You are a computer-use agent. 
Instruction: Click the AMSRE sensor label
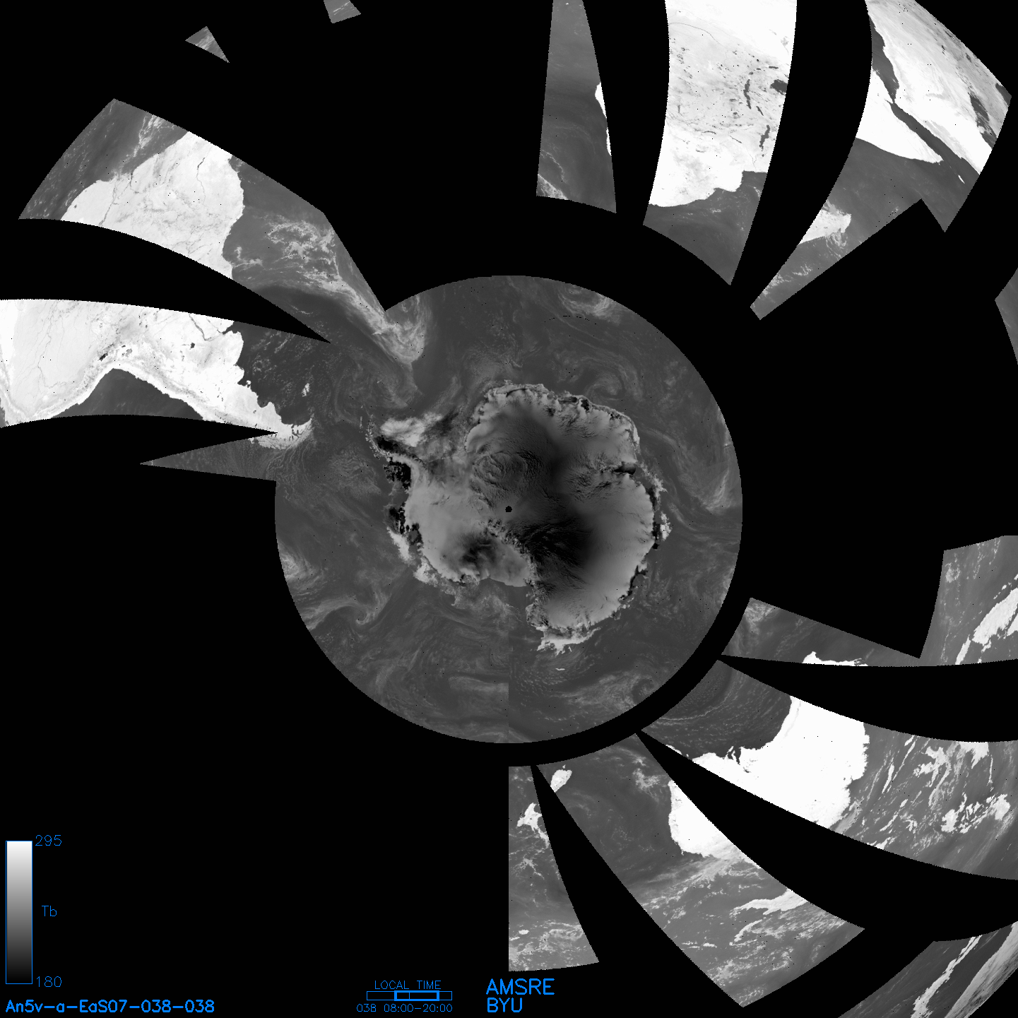click(521, 987)
